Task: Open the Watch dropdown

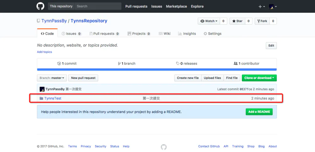Action: click(x=209, y=21)
